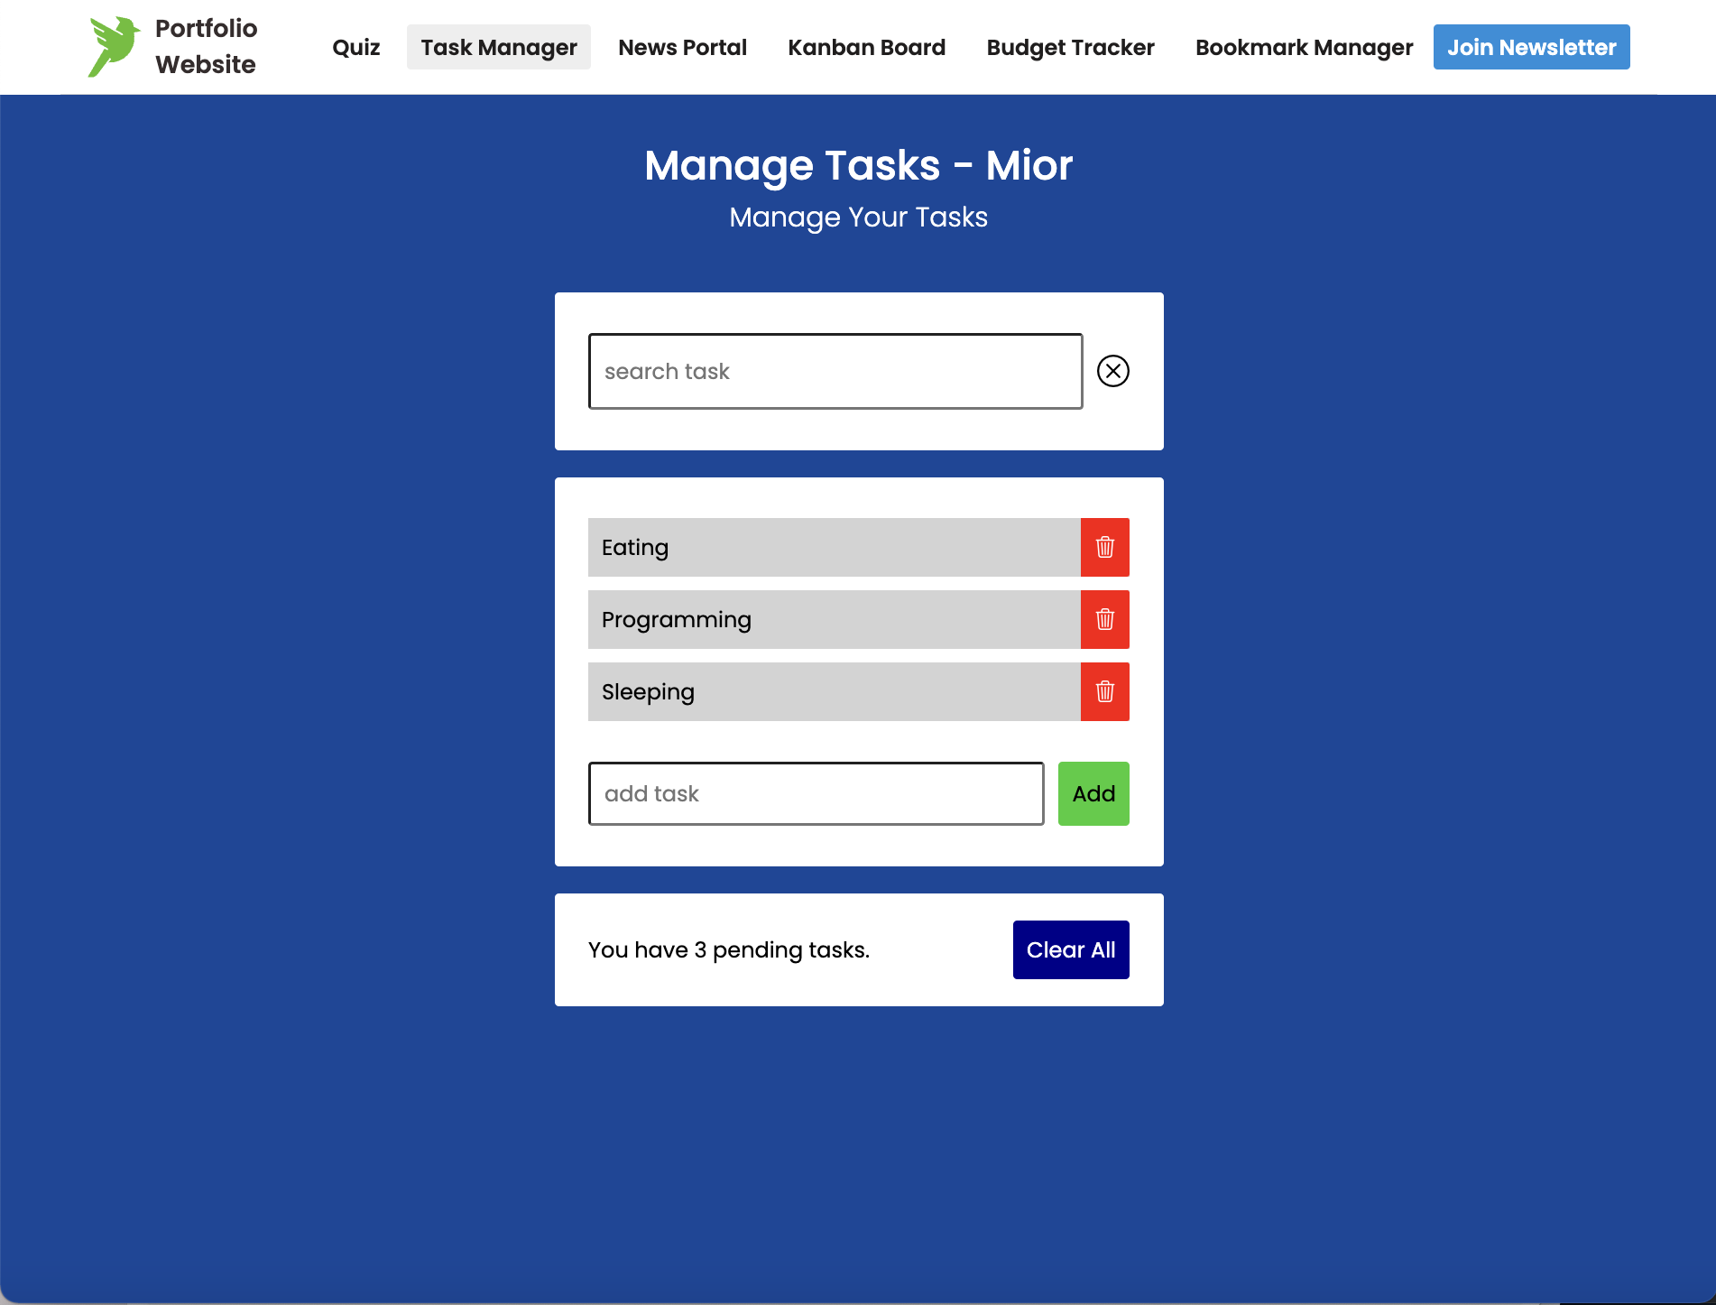The image size is (1716, 1305).
Task: Open the Quiz page
Action: 355,47
